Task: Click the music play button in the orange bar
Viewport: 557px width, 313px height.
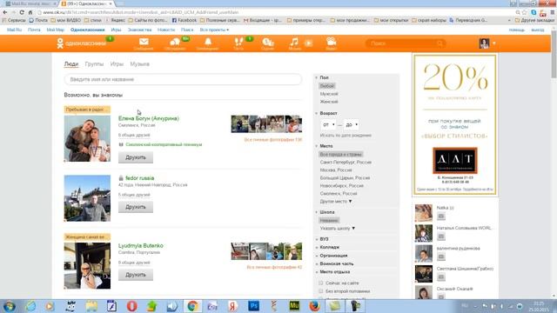Action: coord(309,43)
